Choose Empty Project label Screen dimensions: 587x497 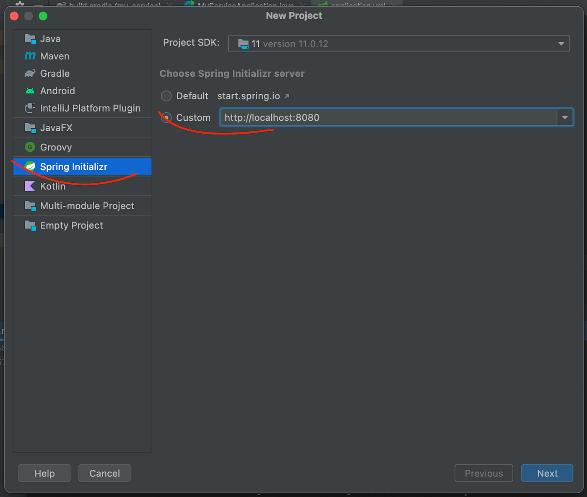[71, 225]
